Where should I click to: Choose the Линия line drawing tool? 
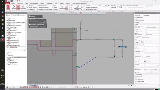(x=30, y=6)
